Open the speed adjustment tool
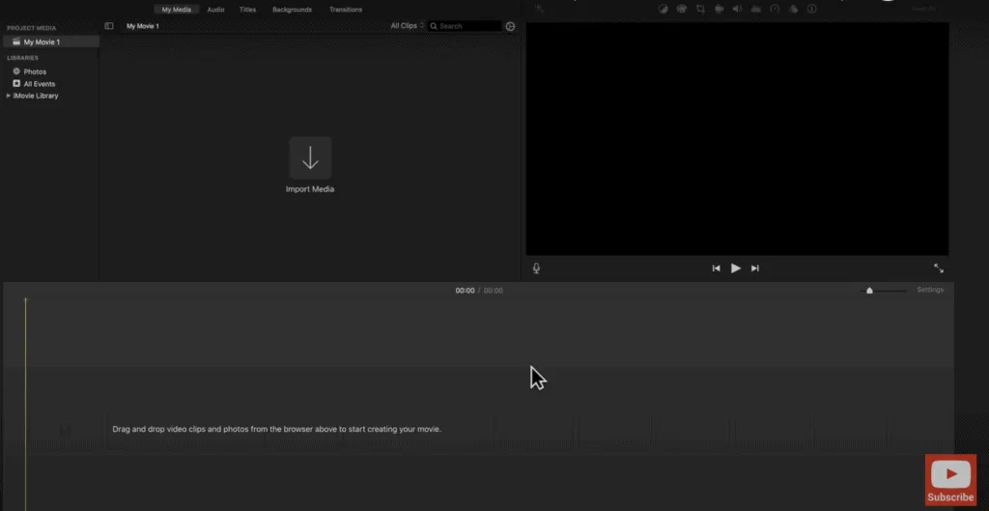The width and height of the screenshot is (989, 511). pyautogui.click(x=774, y=9)
